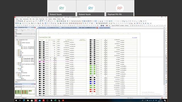The width and height of the screenshot is (182, 102).
Task: Open Excel from the taskbar
Action: [x=55, y=100]
